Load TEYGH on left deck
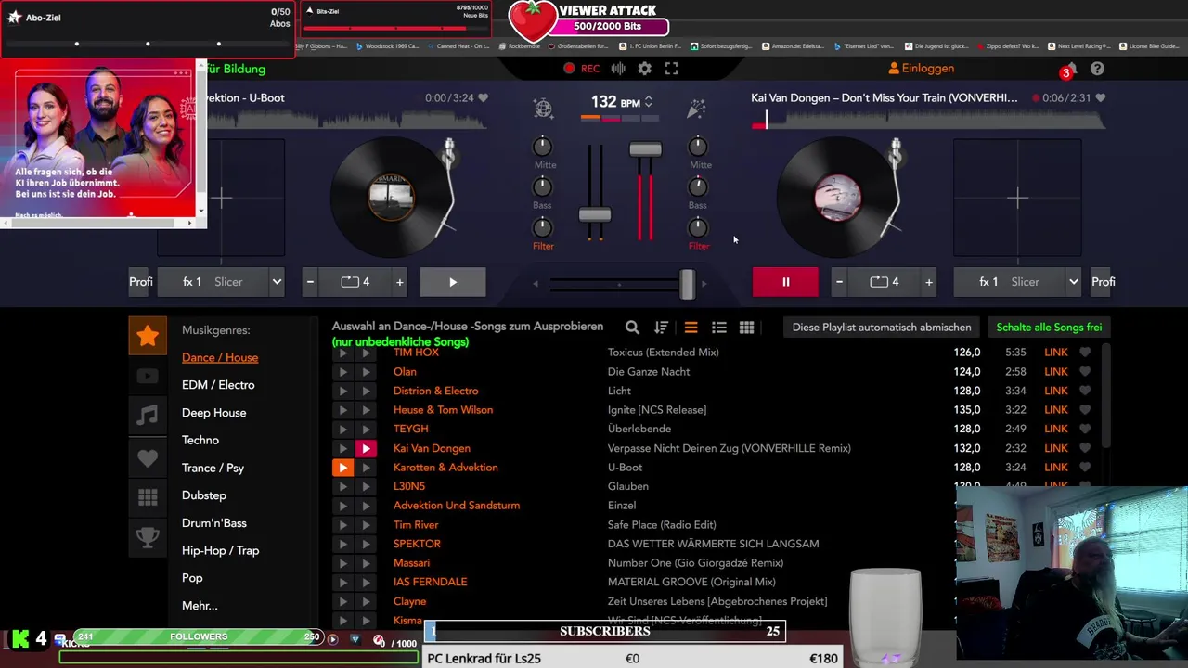 [342, 429]
